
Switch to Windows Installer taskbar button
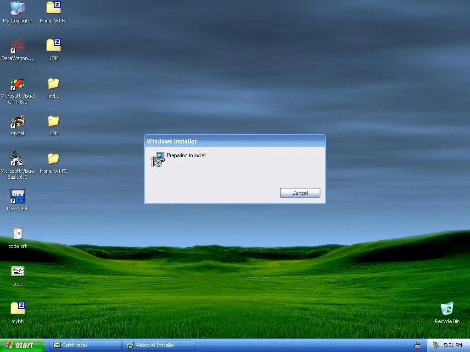pyautogui.click(x=159, y=346)
